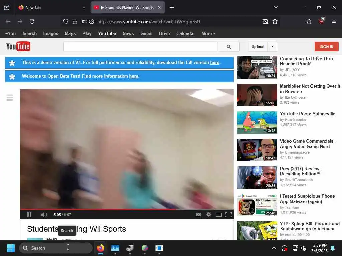
Task: Click the YouTube logo
Action: (x=18, y=46)
